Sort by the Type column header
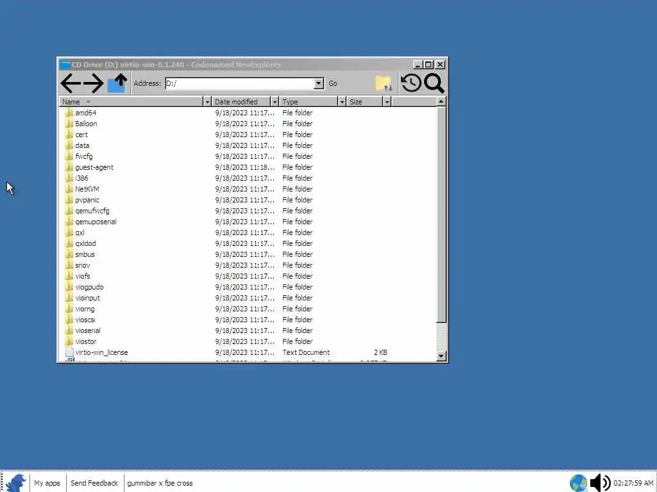 coord(309,102)
